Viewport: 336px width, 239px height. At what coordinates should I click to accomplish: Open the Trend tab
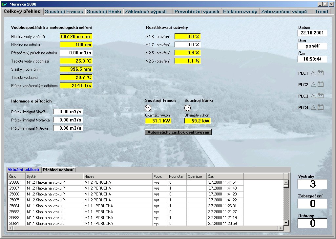[x=321, y=11]
